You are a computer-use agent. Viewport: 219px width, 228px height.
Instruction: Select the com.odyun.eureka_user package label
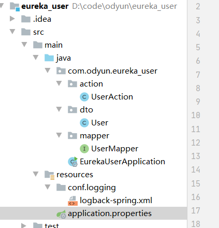(x=112, y=71)
